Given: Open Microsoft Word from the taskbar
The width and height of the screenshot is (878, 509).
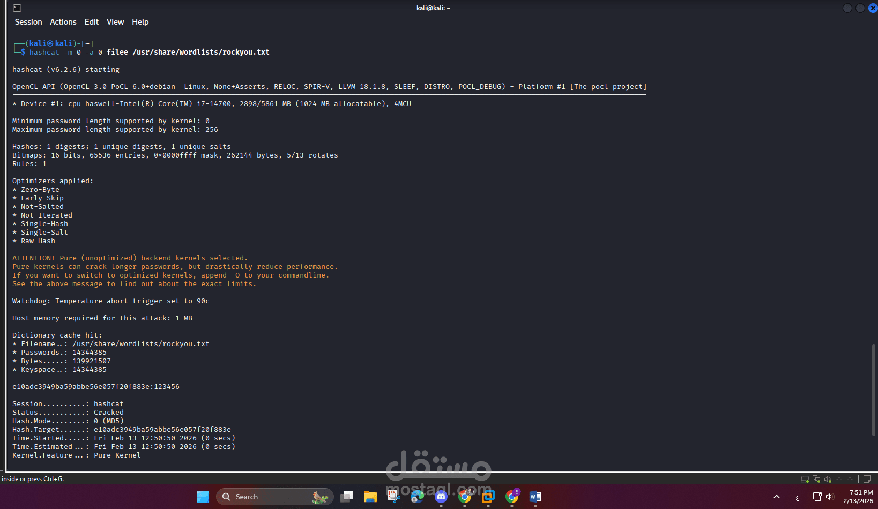Looking at the screenshot, I should click(x=535, y=497).
